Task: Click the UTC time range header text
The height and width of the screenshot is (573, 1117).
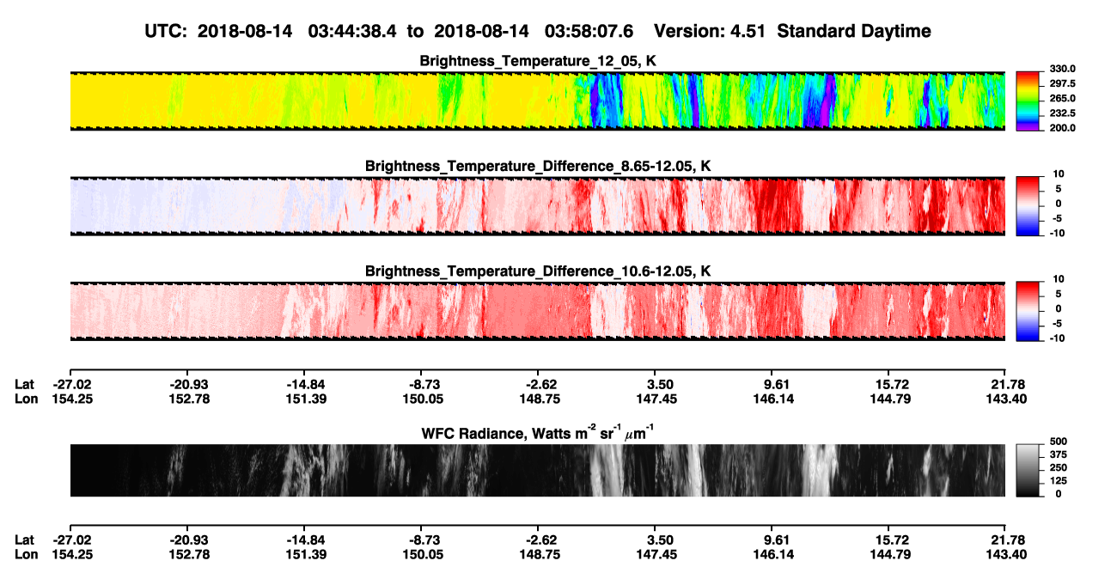Action: pos(390,31)
